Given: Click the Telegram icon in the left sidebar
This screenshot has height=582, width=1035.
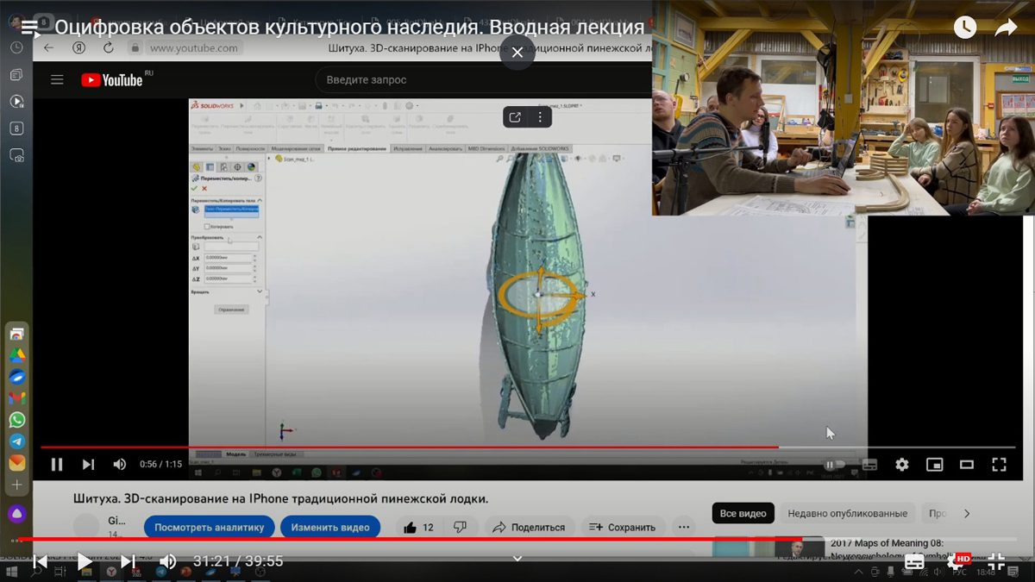Looking at the screenshot, I should coord(17,441).
